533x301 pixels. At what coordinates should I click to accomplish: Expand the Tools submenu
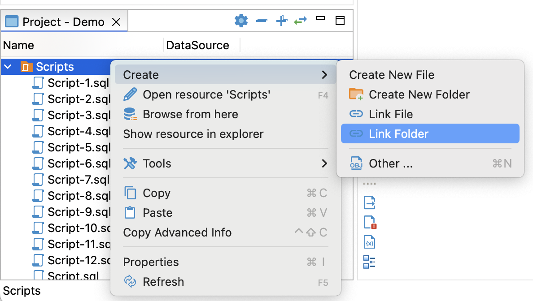225,163
